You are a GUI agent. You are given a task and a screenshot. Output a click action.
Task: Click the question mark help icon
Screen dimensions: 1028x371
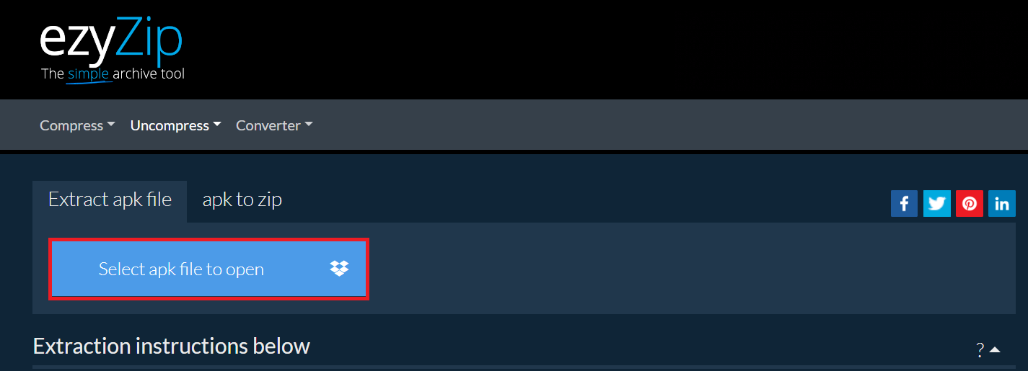point(980,350)
